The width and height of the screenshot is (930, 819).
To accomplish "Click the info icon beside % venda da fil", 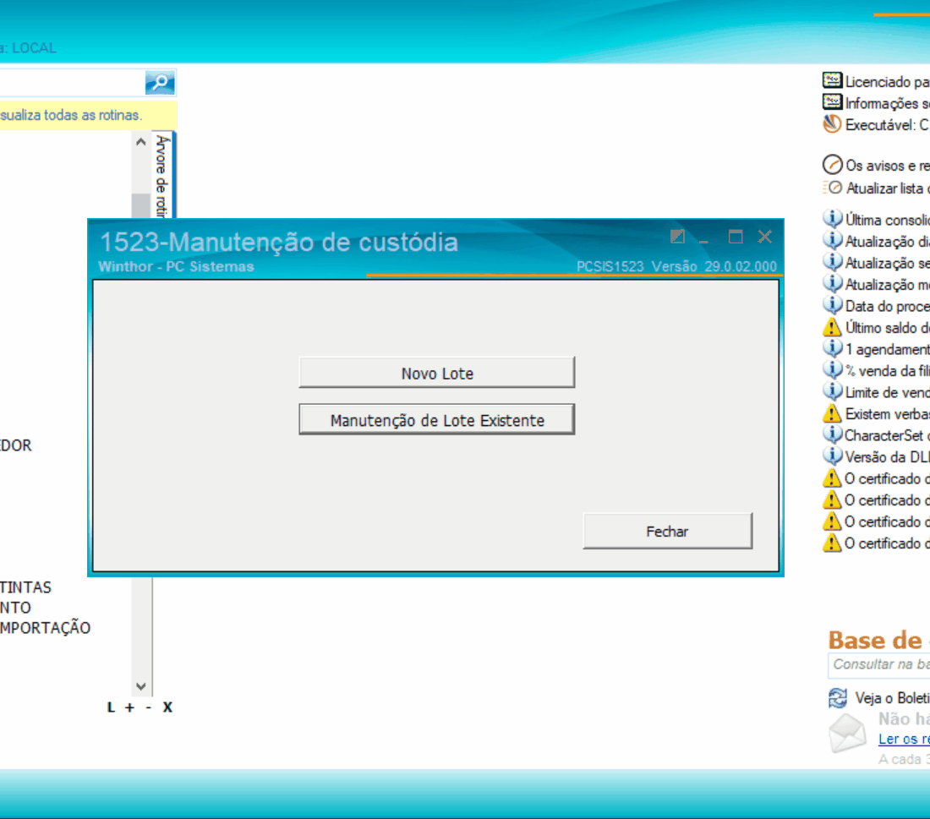I will point(832,369).
